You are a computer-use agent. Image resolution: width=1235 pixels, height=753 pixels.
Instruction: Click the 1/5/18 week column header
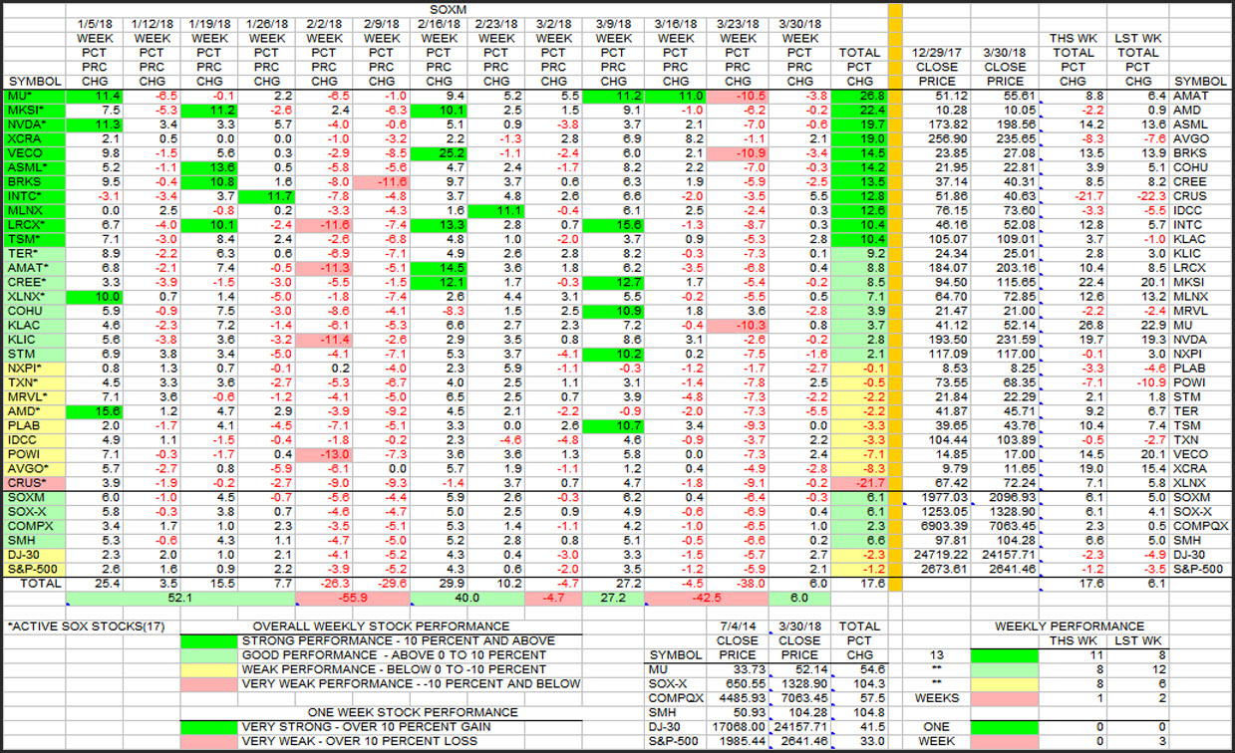pyautogui.click(x=95, y=24)
